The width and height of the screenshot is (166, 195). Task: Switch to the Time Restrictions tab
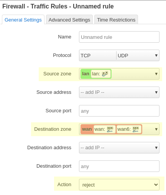pos(116,20)
